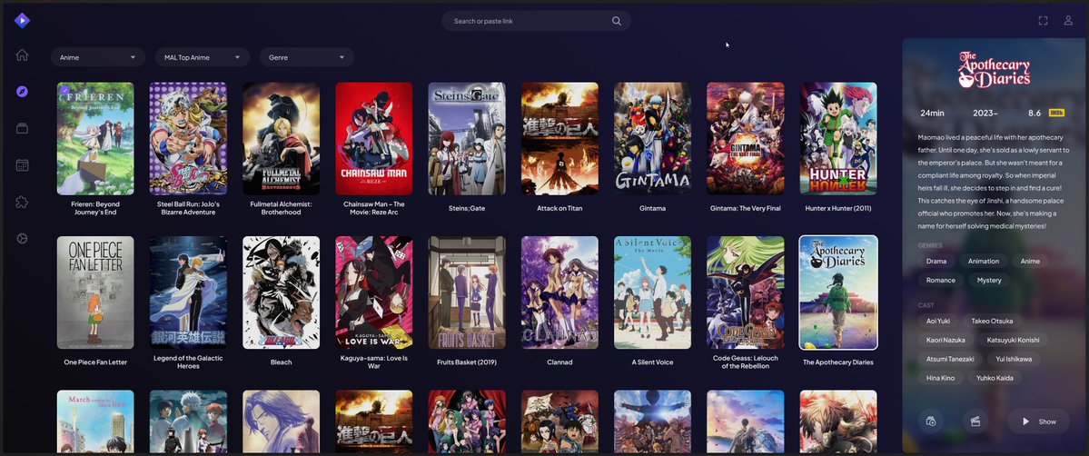Click the 24min runtime text

pos(932,113)
